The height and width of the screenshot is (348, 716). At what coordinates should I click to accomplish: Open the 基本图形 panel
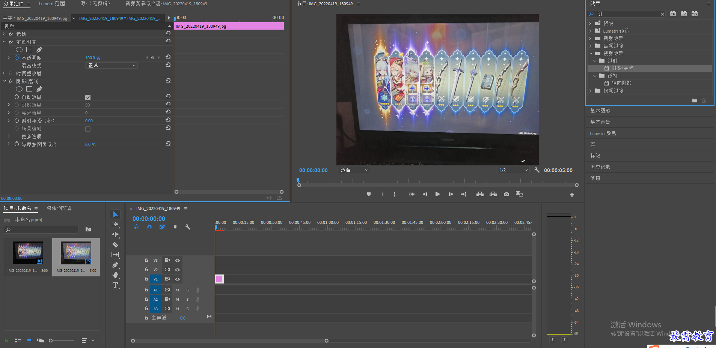(x=600, y=111)
